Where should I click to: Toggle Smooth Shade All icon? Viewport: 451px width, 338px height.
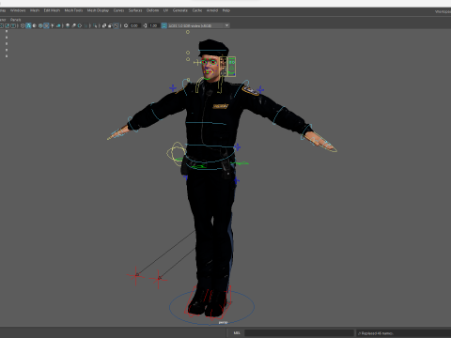pyautogui.click(x=28, y=25)
